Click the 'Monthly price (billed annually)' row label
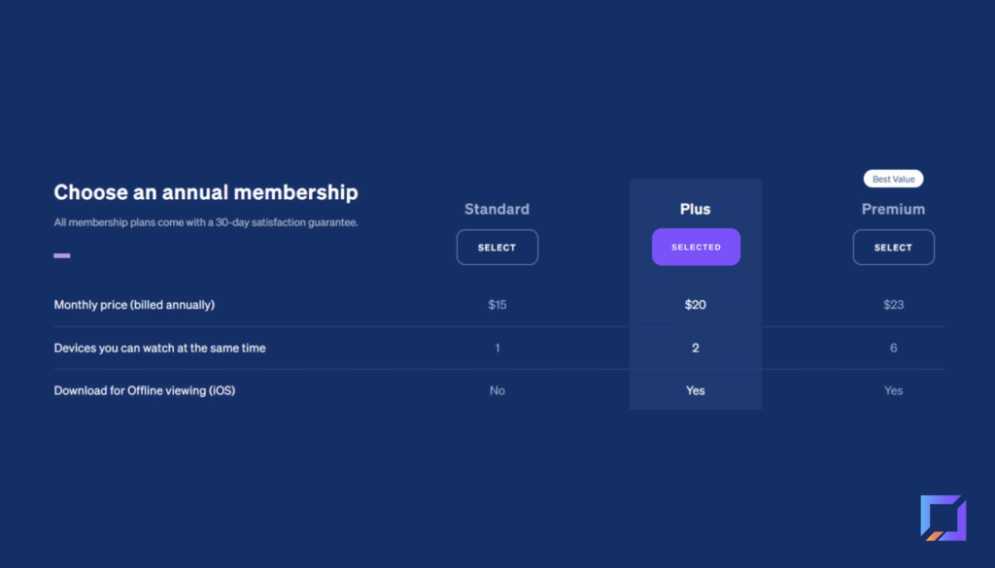 pyautogui.click(x=134, y=305)
